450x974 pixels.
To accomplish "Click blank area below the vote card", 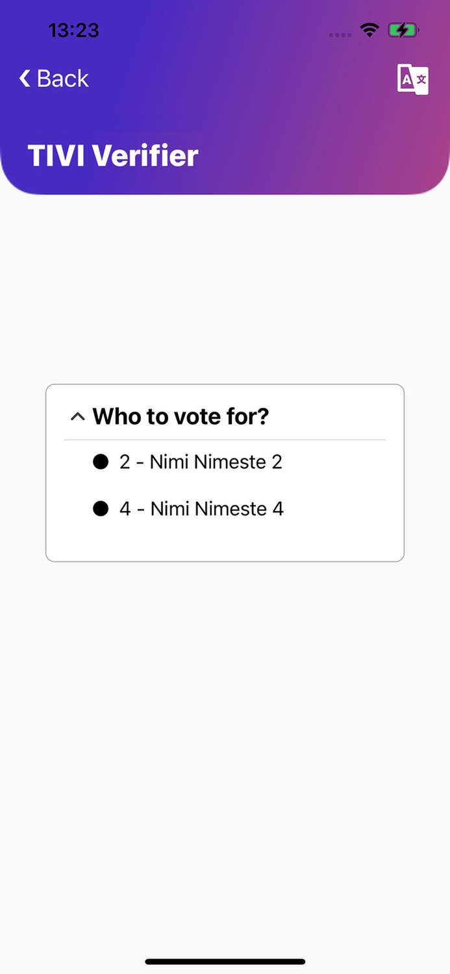I will (225, 714).
